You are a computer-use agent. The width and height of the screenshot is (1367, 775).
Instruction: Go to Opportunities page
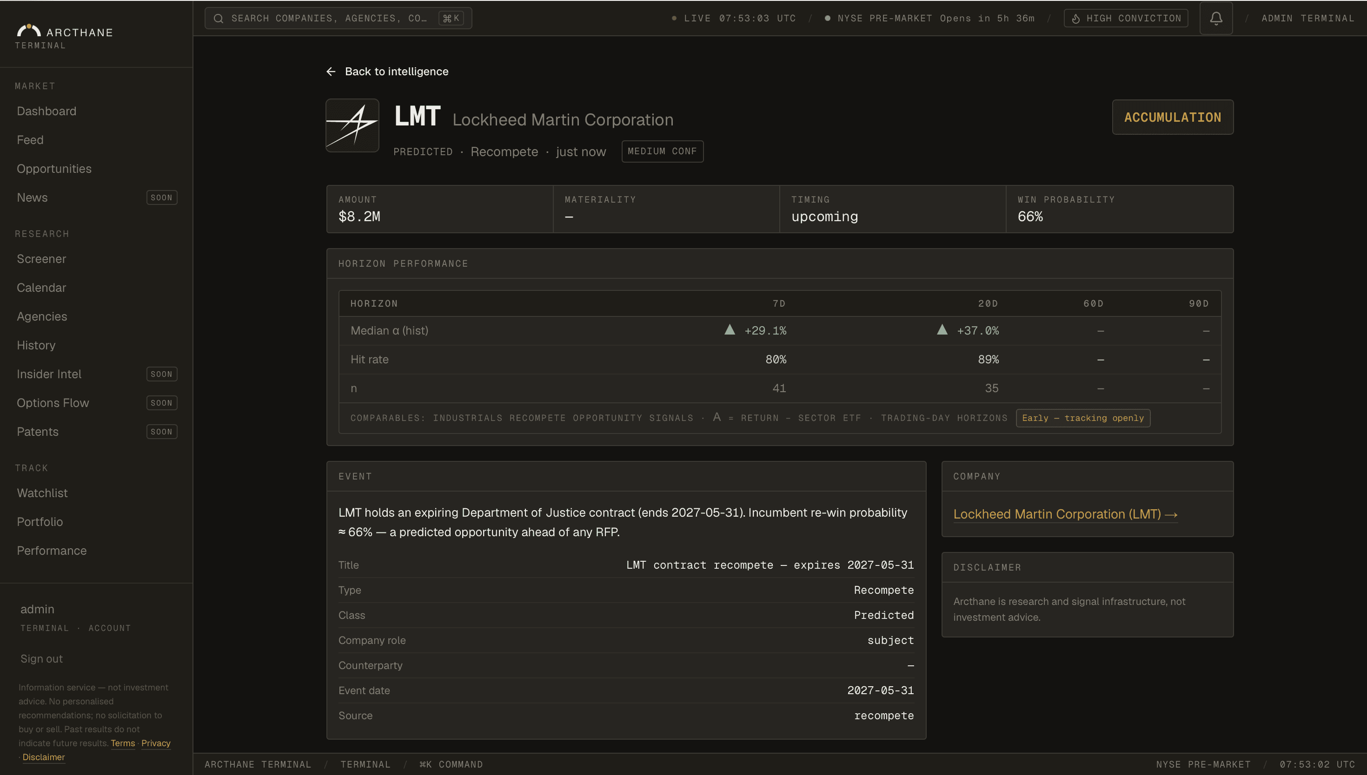tap(54, 169)
